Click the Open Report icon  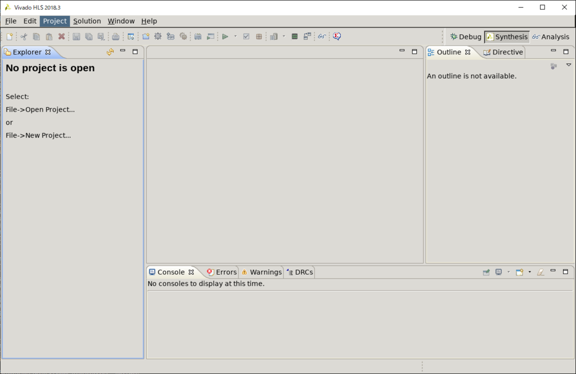[274, 37]
